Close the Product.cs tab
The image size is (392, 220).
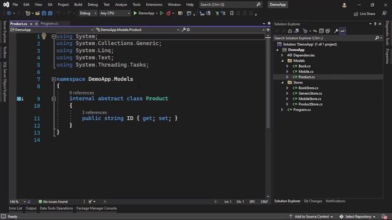click(37, 24)
